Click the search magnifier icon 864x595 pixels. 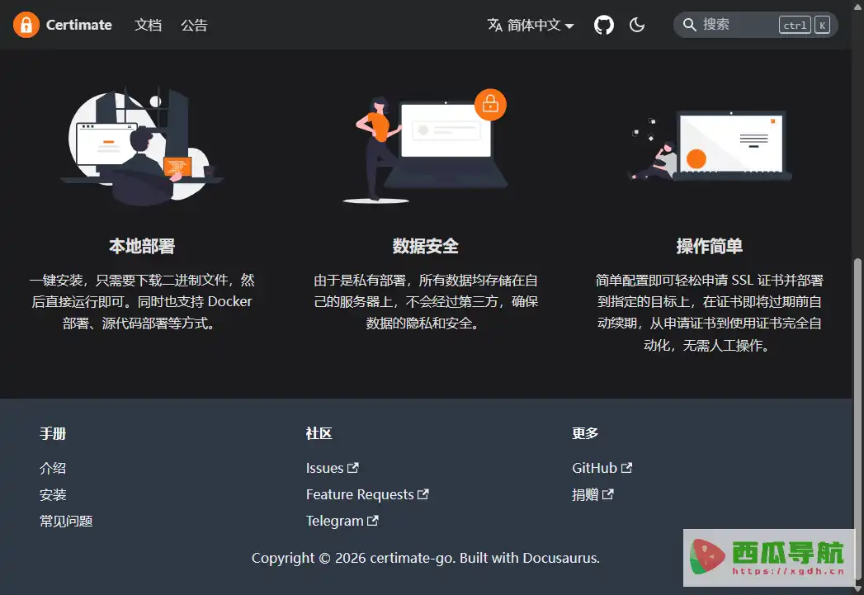(689, 25)
